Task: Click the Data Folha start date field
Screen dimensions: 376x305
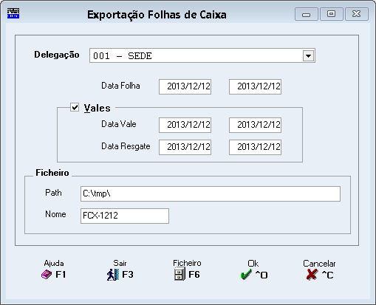Action: coord(185,86)
